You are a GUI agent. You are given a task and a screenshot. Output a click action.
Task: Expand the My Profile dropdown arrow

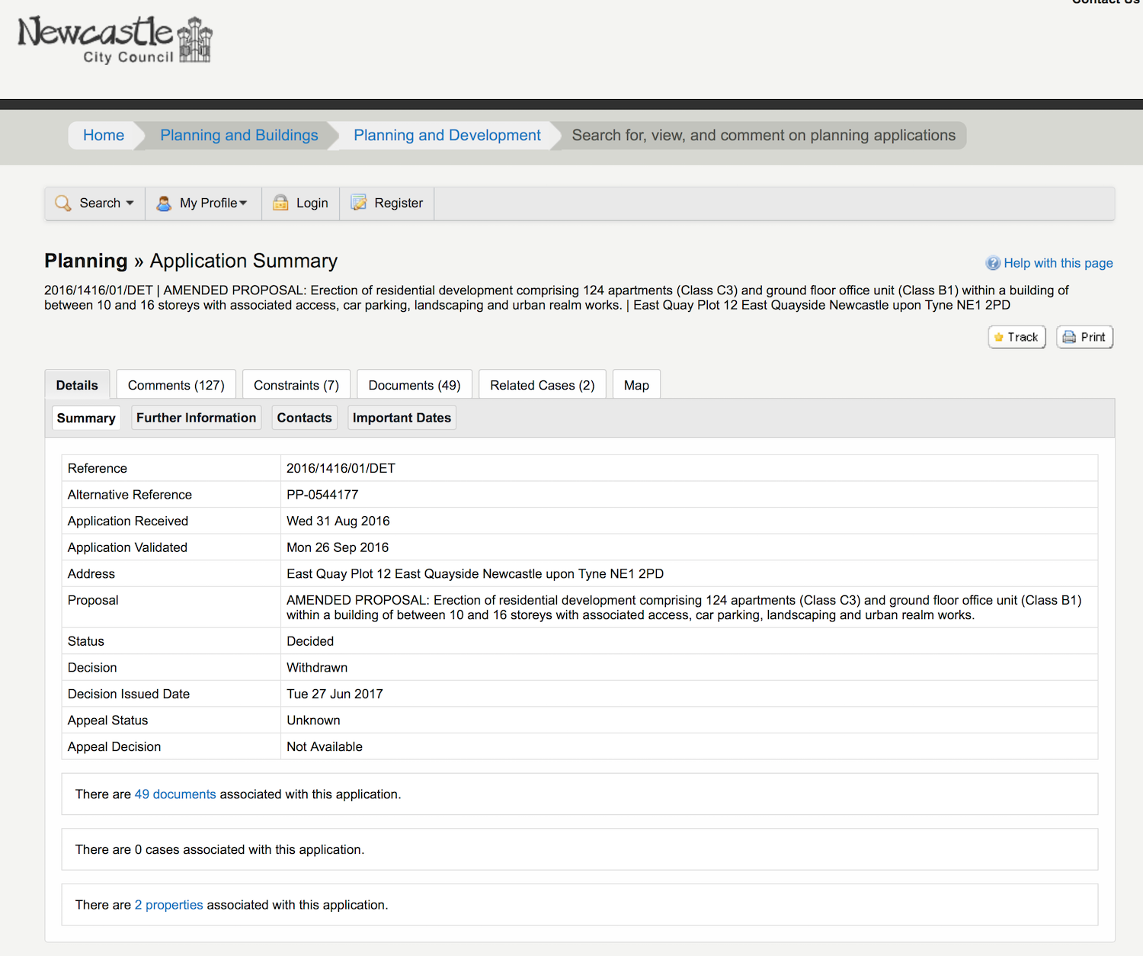(243, 203)
